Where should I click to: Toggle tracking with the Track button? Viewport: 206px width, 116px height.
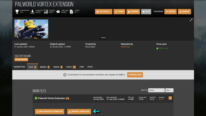click(119, 12)
